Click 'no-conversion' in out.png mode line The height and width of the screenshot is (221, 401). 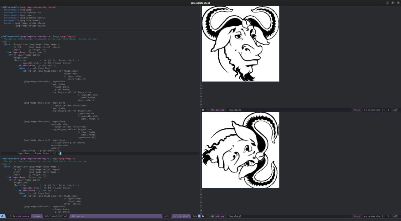pos(372,216)
